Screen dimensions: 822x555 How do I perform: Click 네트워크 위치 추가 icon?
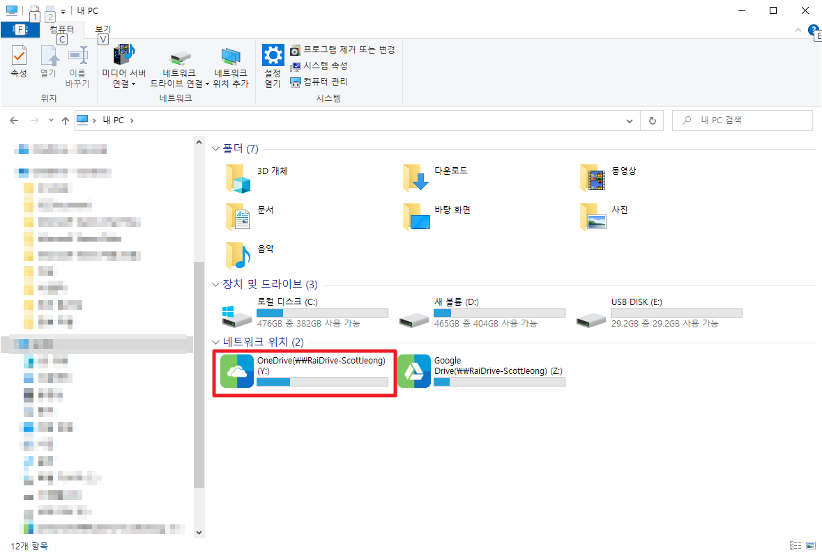click(x=231, y=66)
